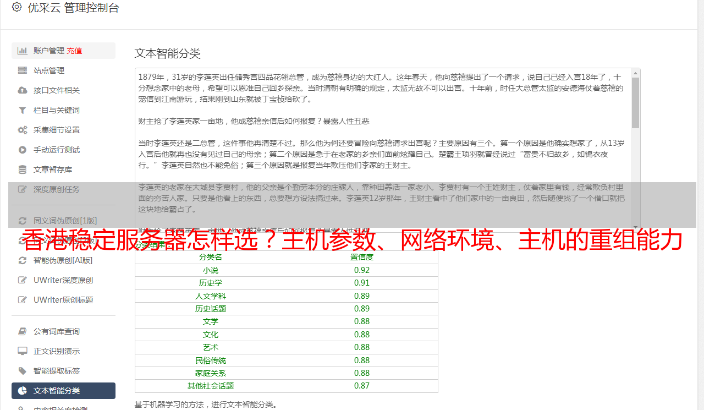Click the 历史学 category cell
704x410 pixels.
211,283
